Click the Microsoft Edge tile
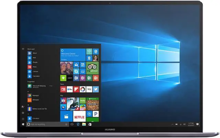220x138 pixels. pyautogui.click(x=96, y=51)
